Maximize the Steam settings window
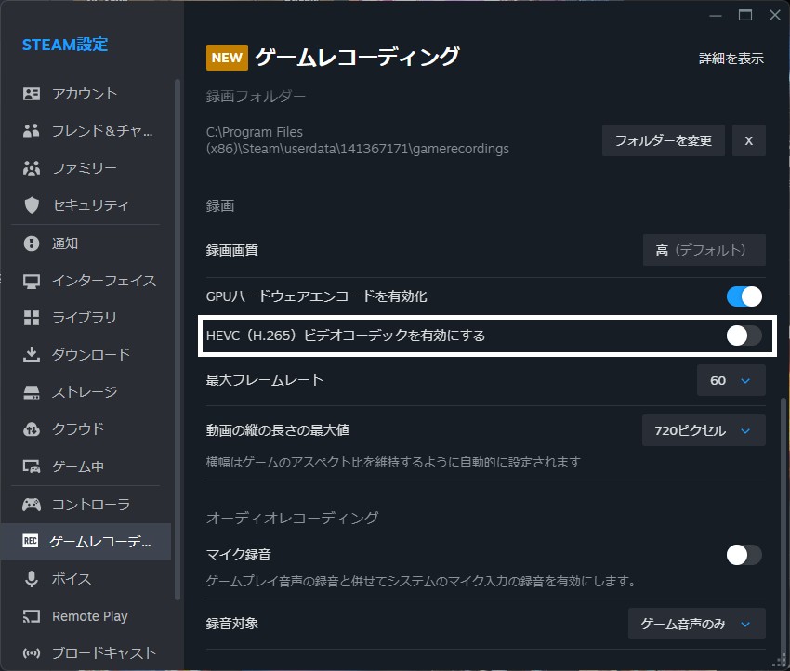This screenshot has height=671, width=790. pyautogui.click(x=745, y=15)
